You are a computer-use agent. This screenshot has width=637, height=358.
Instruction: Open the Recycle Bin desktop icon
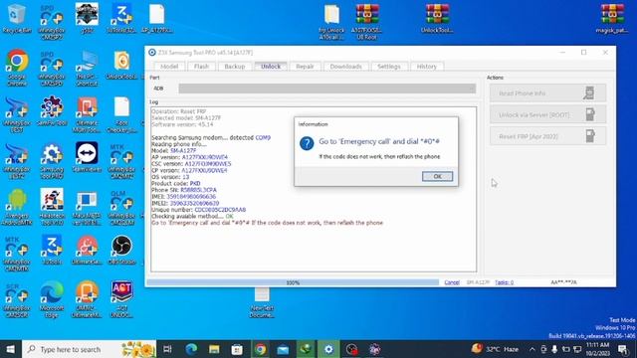click(17, 19)
